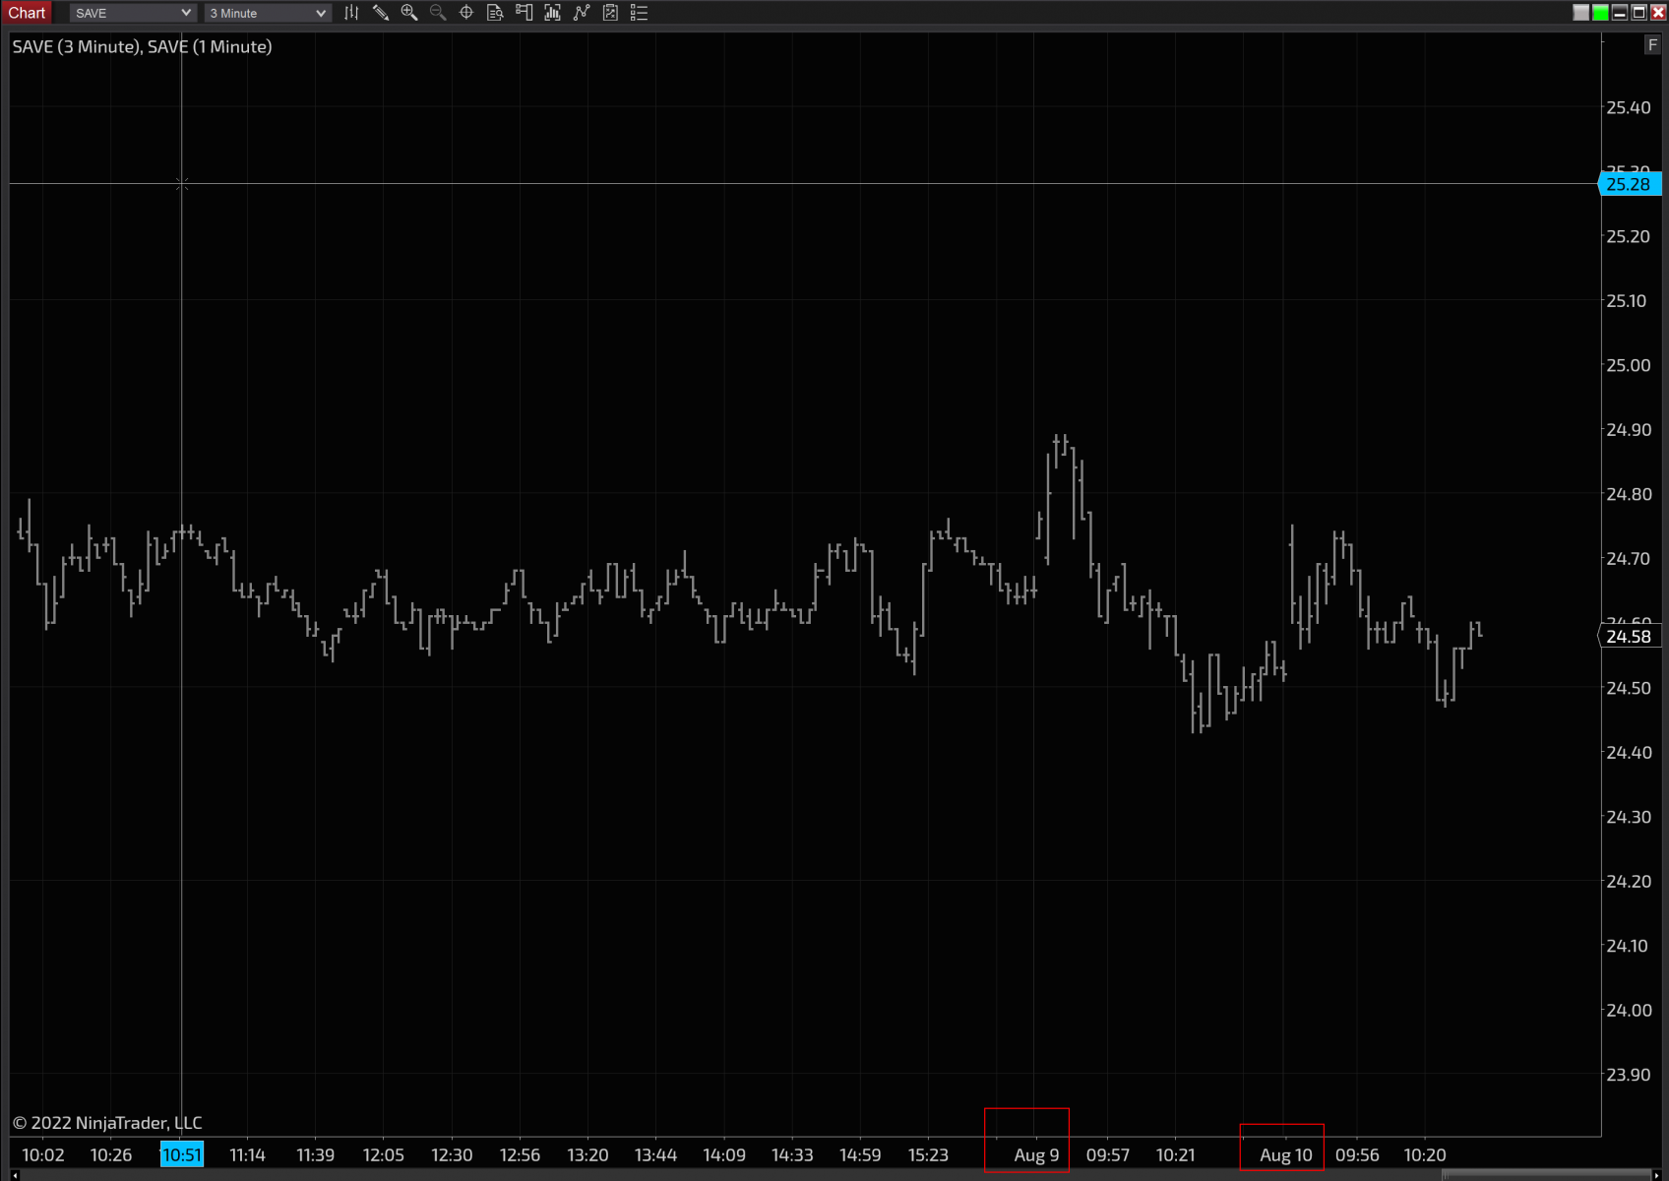Click the 13:44 time axis label

point(656,1154)
